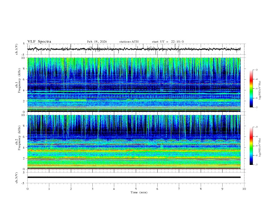The image size is (275, 212).
Task: Click the ch.1 PSD color scale bar
Action: pos(251,89)
